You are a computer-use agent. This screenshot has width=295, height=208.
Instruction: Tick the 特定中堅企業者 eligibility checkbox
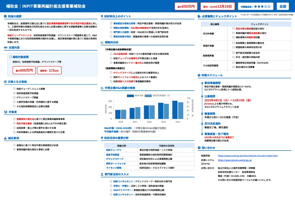[x=14, y=123]
